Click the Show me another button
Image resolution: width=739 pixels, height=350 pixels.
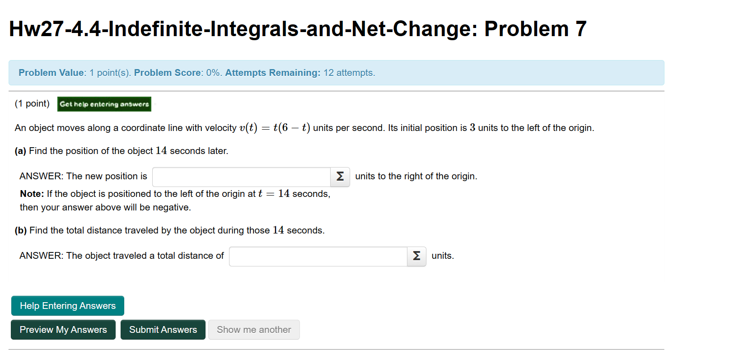pyautogui.click(x=254, y=330)
